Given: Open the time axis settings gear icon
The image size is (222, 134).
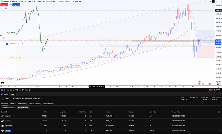Looking at the screenshot, I should (219, 87).
